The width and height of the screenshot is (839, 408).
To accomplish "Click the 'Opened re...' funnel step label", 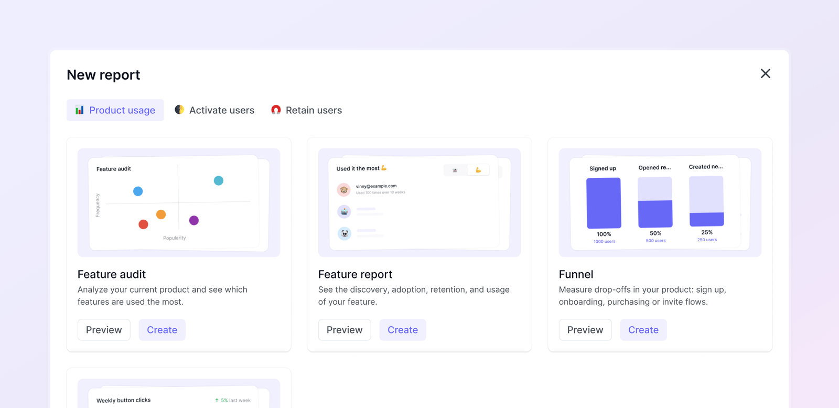I will [x=654, y=168].
